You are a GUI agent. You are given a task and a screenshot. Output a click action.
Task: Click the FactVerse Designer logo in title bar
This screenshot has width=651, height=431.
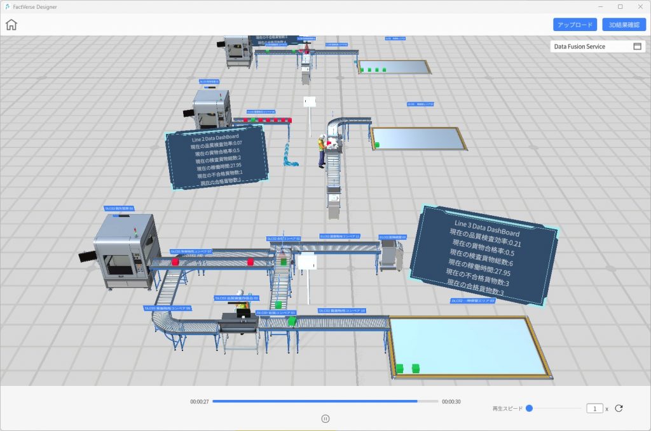point(6,6)
